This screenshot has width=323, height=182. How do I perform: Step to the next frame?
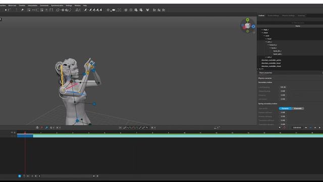point(315,128)
